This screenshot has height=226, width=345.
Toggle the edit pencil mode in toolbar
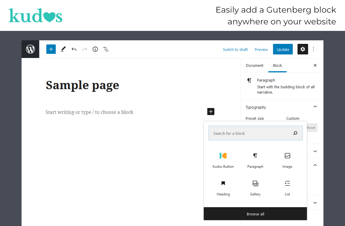(x=63, y=49)
